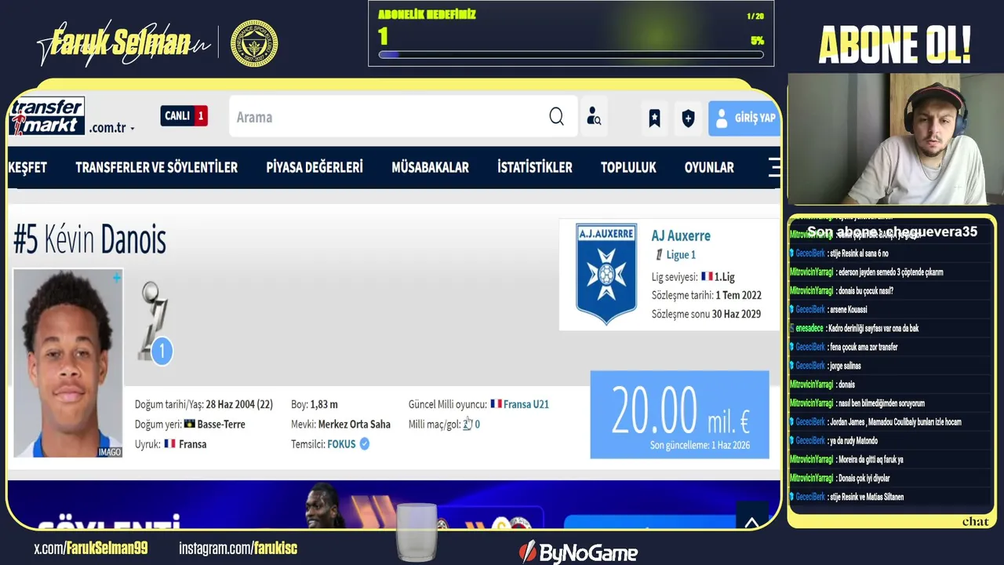Click the 'Son abone' latest subscriber text
1004x565 pixels.
click(x=893, y=231)
